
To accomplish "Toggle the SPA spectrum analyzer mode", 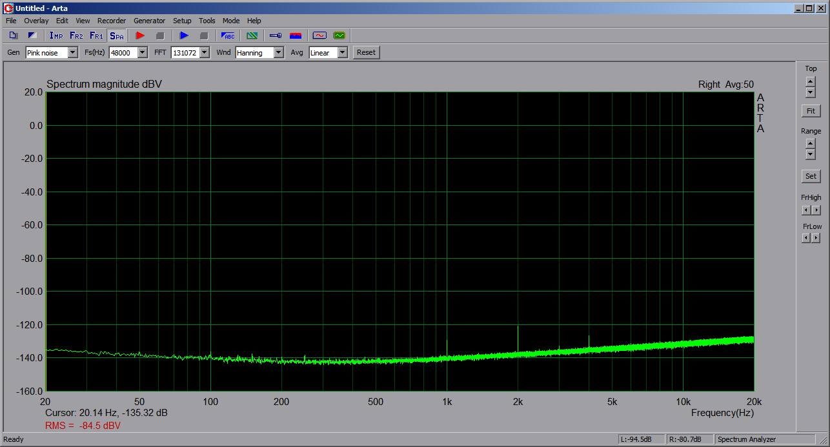I will (116, 35).
